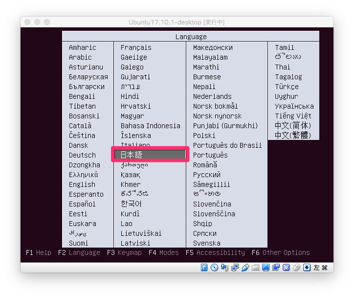This screenshot has width=354, height=297.
Task: Pick Tiếng Việt language
Action: 293,116
